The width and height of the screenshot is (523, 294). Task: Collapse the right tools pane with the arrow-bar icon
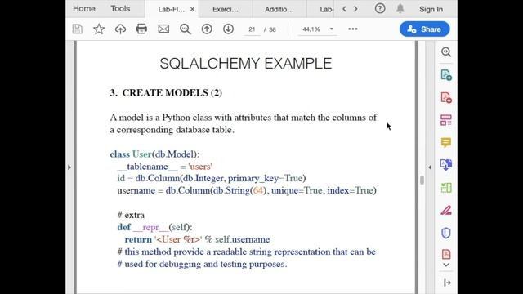point(447,283)
